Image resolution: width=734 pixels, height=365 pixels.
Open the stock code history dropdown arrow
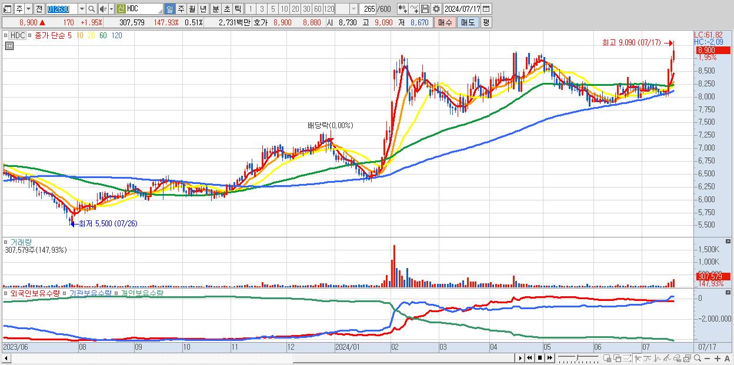82,9
